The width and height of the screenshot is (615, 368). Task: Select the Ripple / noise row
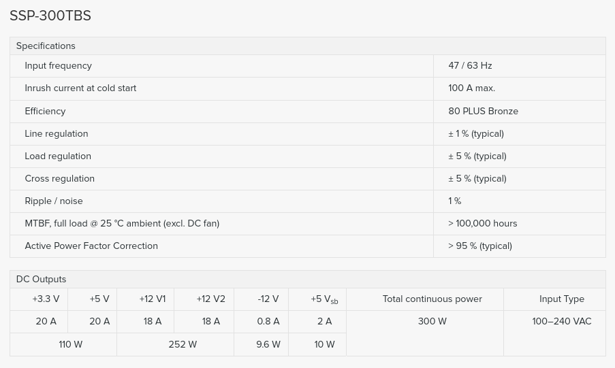pyautogui.click(x=308, y=201)
